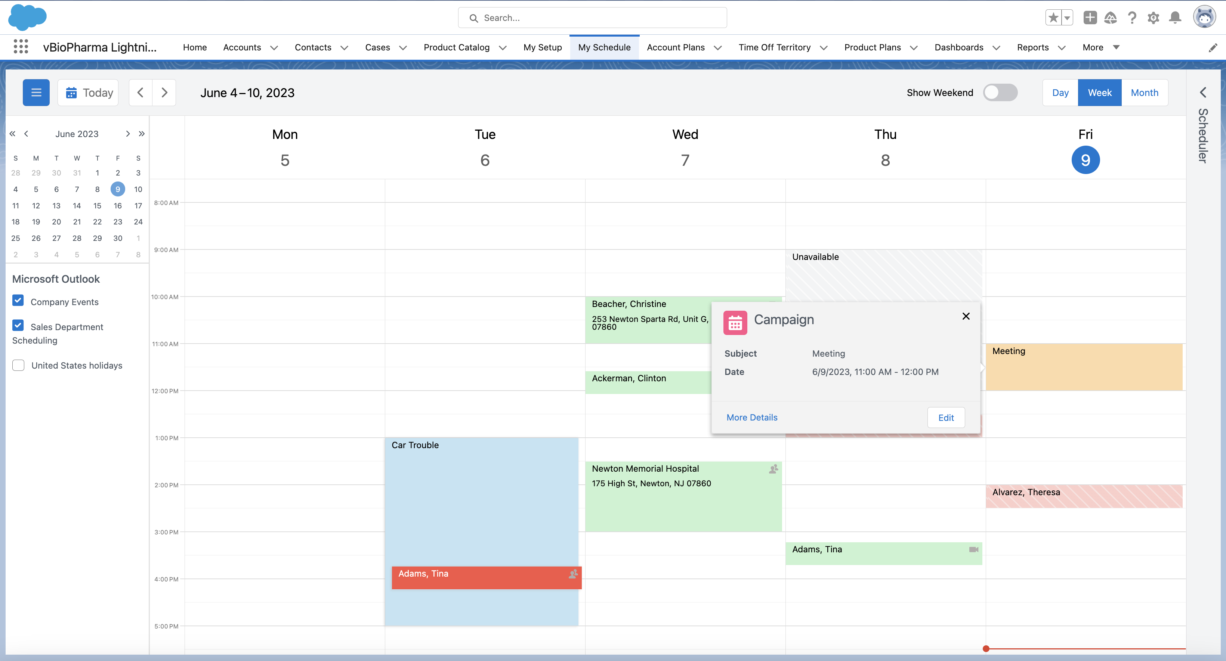Switch to the Month view tab
This screenshot has height=661, width=1226.
pos(1144,92)
